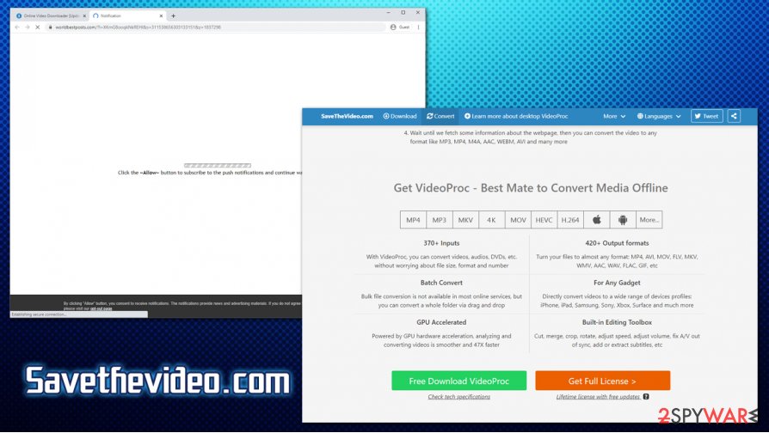
Task: Stop page loading with X button
Action: pos(38,27)
